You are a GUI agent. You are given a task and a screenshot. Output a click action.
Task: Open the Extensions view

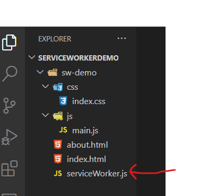pos(10,168)
